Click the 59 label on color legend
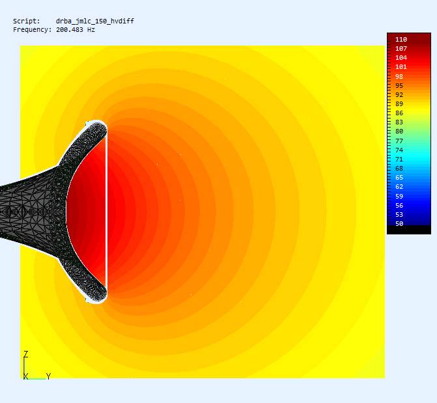 click(x=399, y=196)
